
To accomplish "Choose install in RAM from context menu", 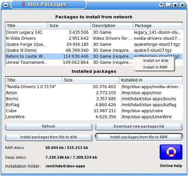I will (x=155, y=67).
